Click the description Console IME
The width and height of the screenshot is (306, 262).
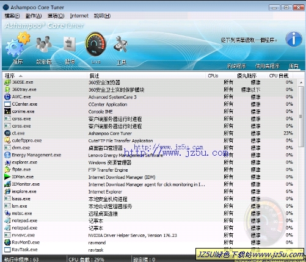point(100,112)
